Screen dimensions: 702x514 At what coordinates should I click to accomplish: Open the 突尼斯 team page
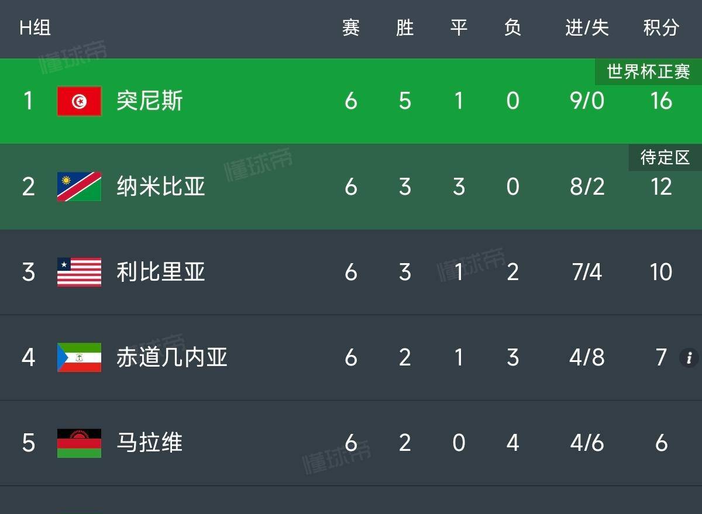tap(150, 101)
